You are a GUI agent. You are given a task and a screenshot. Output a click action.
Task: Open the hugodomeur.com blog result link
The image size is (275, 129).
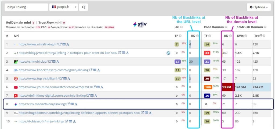coord(79,113)
